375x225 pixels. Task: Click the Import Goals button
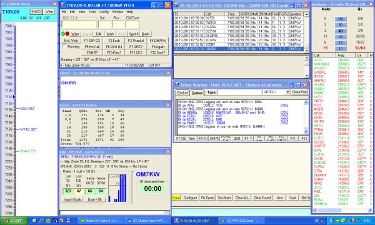72,199
